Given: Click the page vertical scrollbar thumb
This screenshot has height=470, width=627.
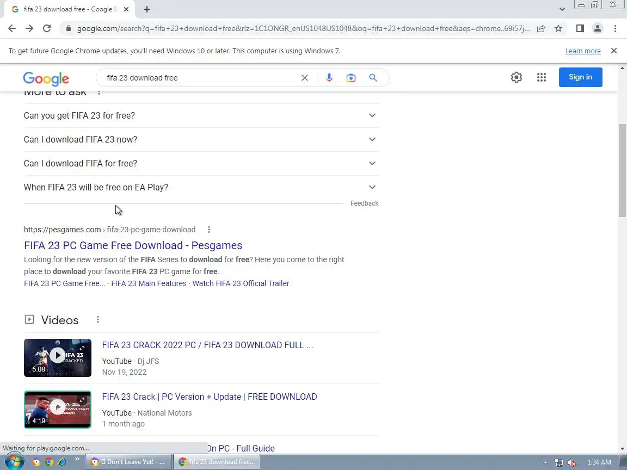Looking at the screenshot, I should (622, 171).
